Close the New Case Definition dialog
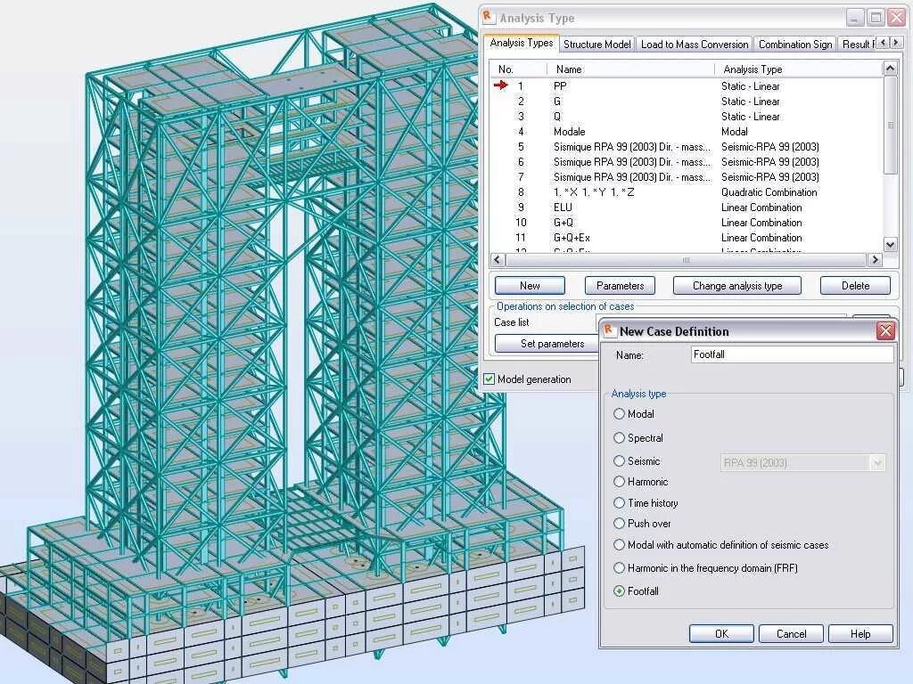This screenshot has width=913, height=684. tap(885, 331)
